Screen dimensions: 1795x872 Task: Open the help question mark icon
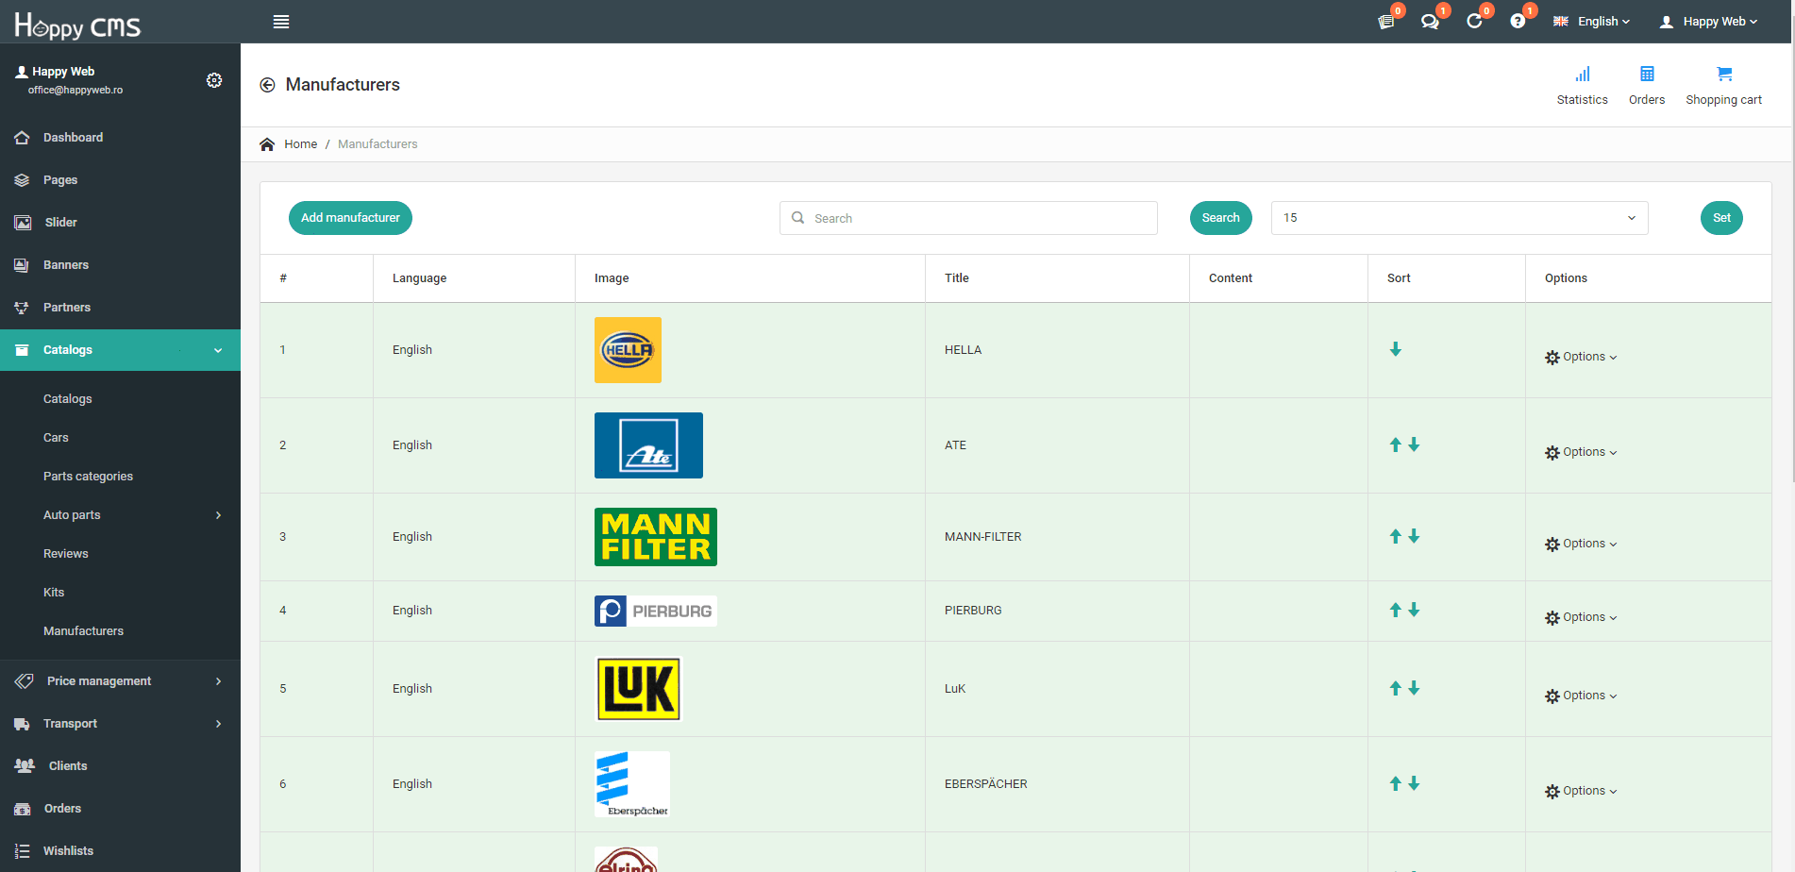tap(1518, 22)
